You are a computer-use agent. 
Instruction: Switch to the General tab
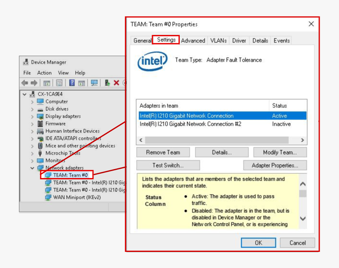point(142,41)
